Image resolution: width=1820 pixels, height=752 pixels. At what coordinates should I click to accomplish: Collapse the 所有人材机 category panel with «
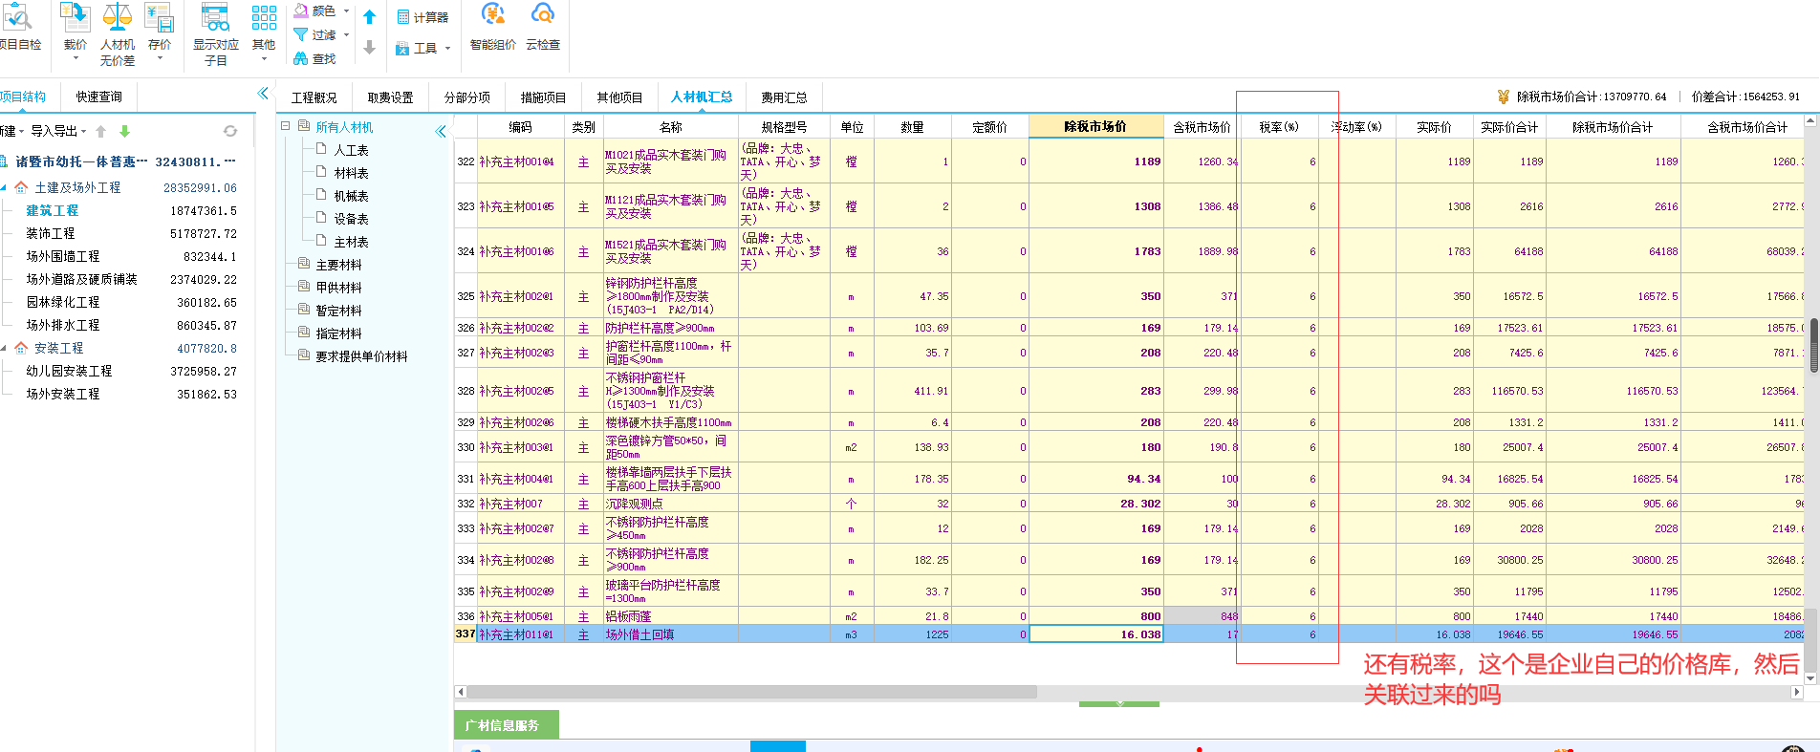coord(441,131)
